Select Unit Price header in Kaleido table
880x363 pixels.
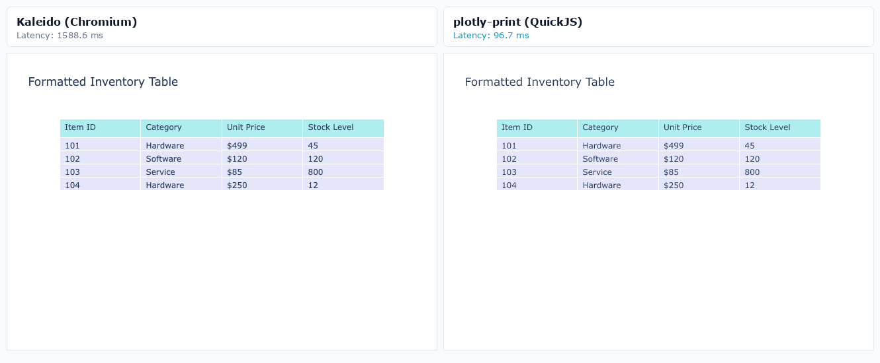tap(262, 128)
